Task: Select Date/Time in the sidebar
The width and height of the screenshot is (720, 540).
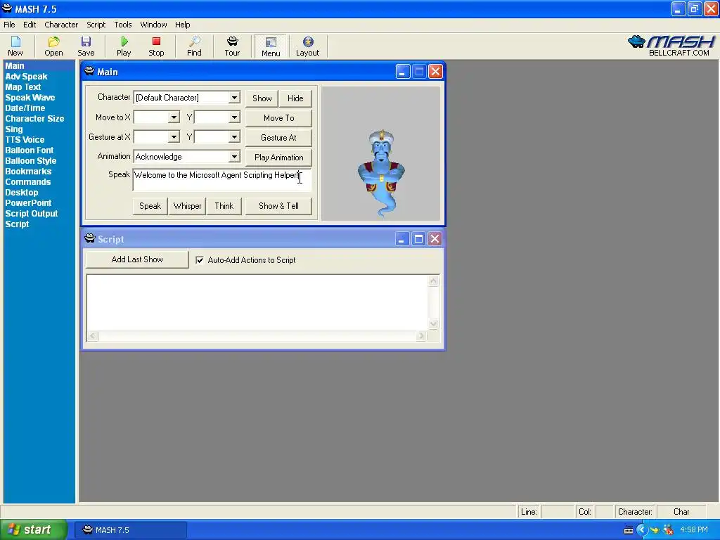Action: click(25, 108)
